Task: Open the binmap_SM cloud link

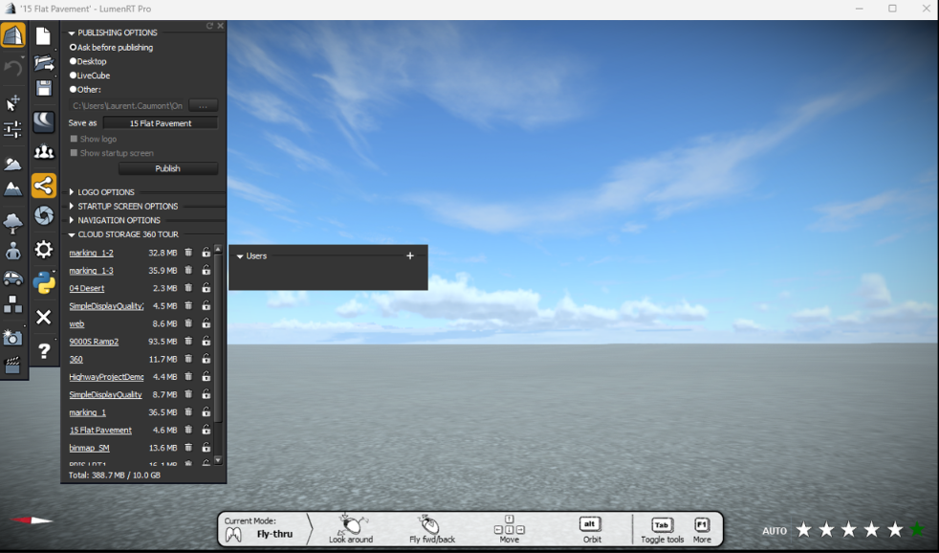Action: point(89,448)
